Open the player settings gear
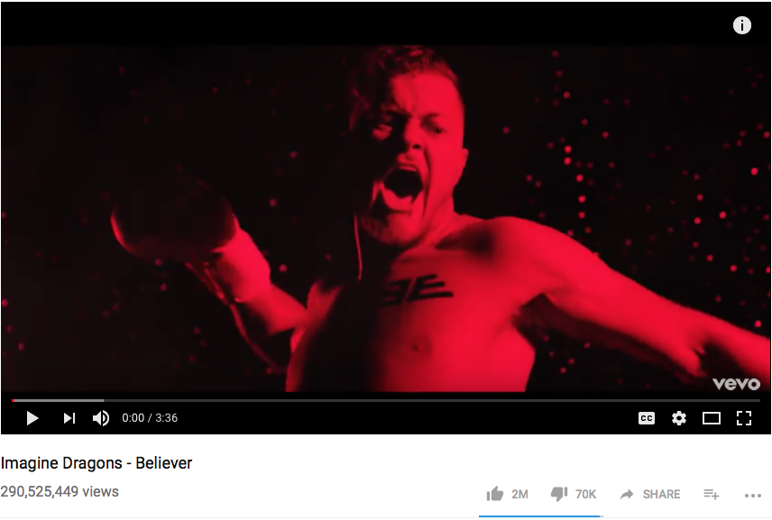This screenshot has height=520, width=772. click(679, 418)
